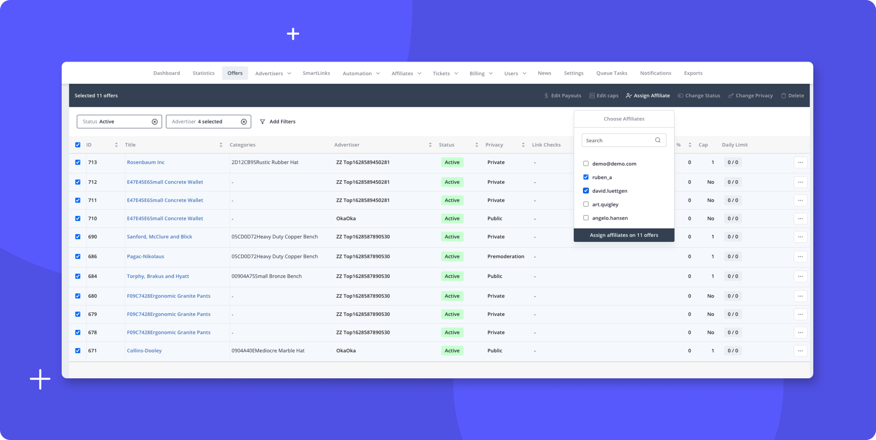This screenshot has width=876, height=440.
Task: Uncheck offer 713 row checkbox
Action: 78,162
